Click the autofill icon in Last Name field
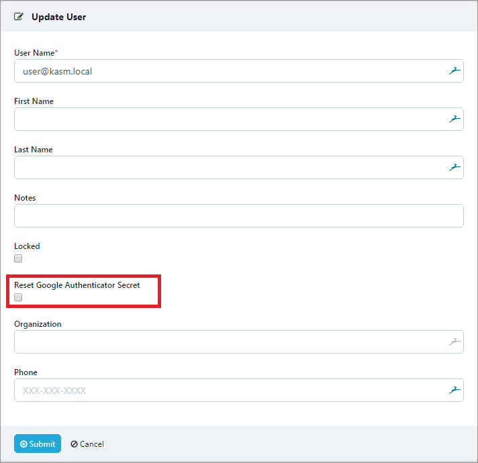Image resolution: width=478 pixels, height=463 pixels. pyautogui.click(x=455, y=167)
